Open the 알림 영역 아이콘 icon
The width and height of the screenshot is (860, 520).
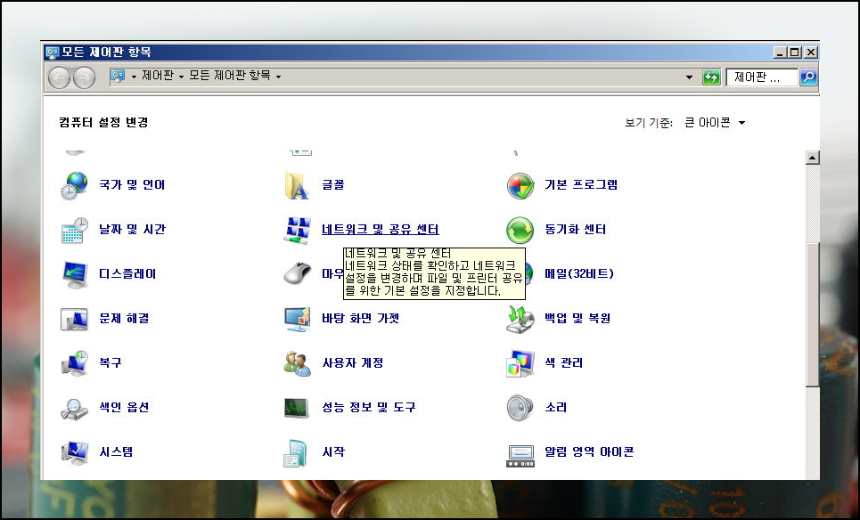(x=520, y=455)
